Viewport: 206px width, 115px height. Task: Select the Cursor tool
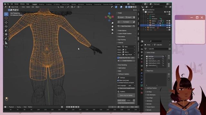pyautogui.click(x=6, y=18)
